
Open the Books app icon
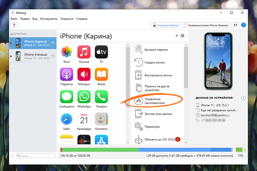101,74
